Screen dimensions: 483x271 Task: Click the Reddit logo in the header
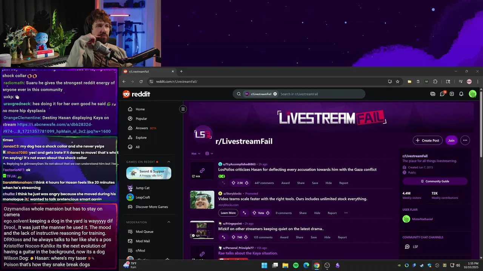click(137, 94)
